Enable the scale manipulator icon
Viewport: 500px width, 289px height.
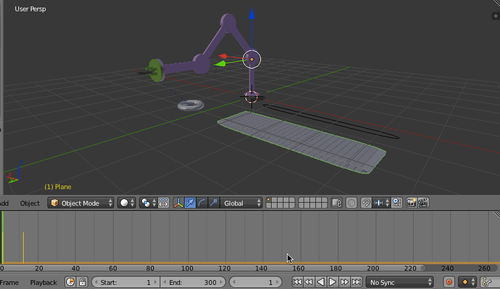point(214,203)
